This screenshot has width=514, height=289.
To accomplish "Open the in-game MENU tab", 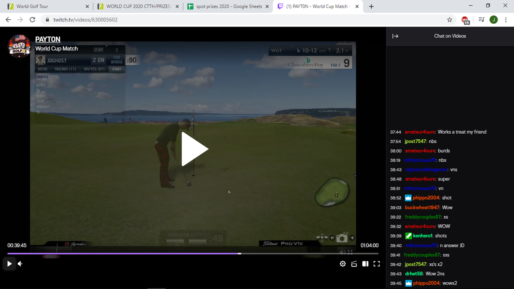I will pyautogui.click(x=43, y=69).
